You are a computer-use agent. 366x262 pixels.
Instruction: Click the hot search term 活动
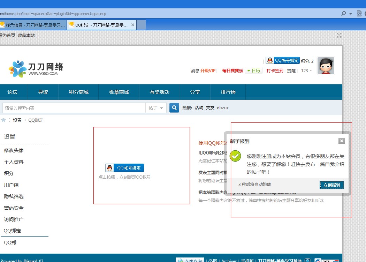(199, 108)
